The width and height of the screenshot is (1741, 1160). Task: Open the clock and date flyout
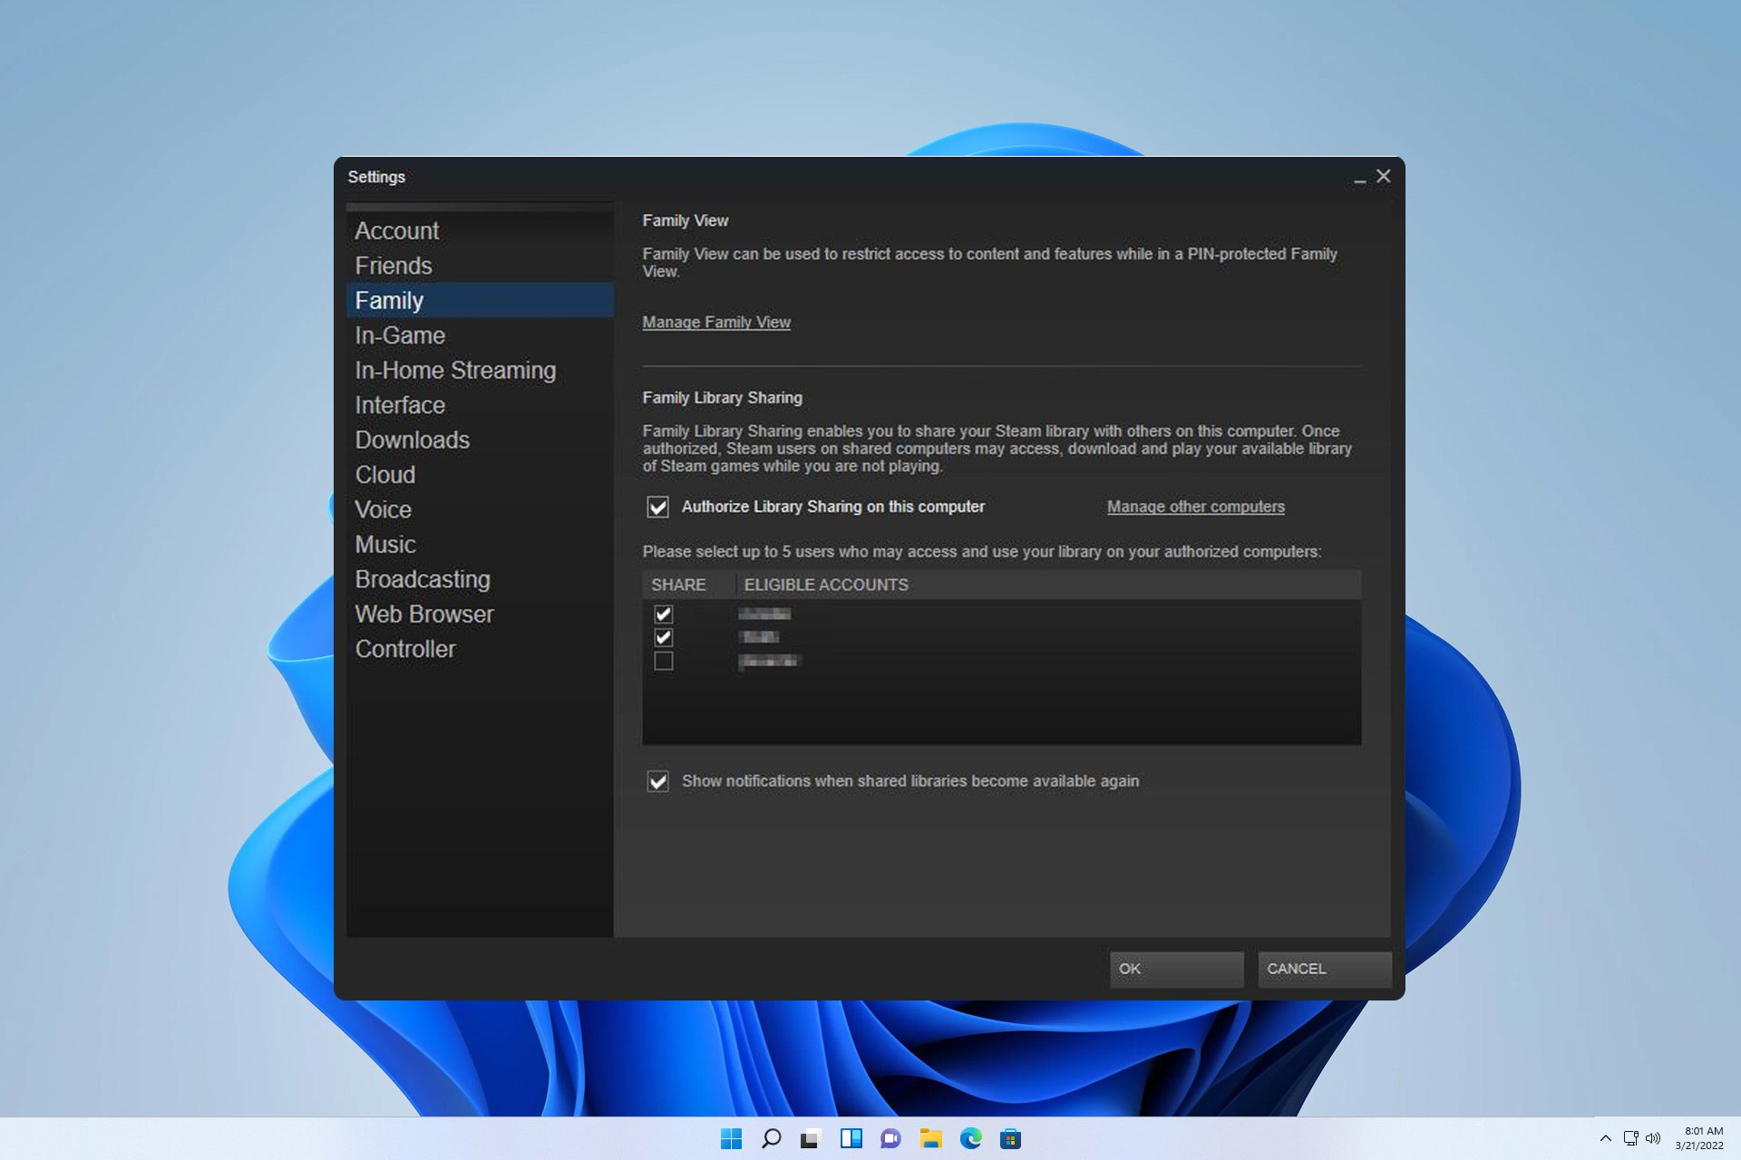(x=1699, y=1138)
